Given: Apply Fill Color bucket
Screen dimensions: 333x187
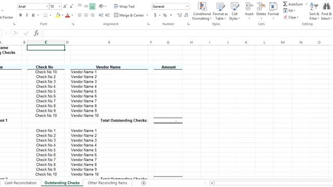Looking at the screenshot, I should [x=58, y=15].
